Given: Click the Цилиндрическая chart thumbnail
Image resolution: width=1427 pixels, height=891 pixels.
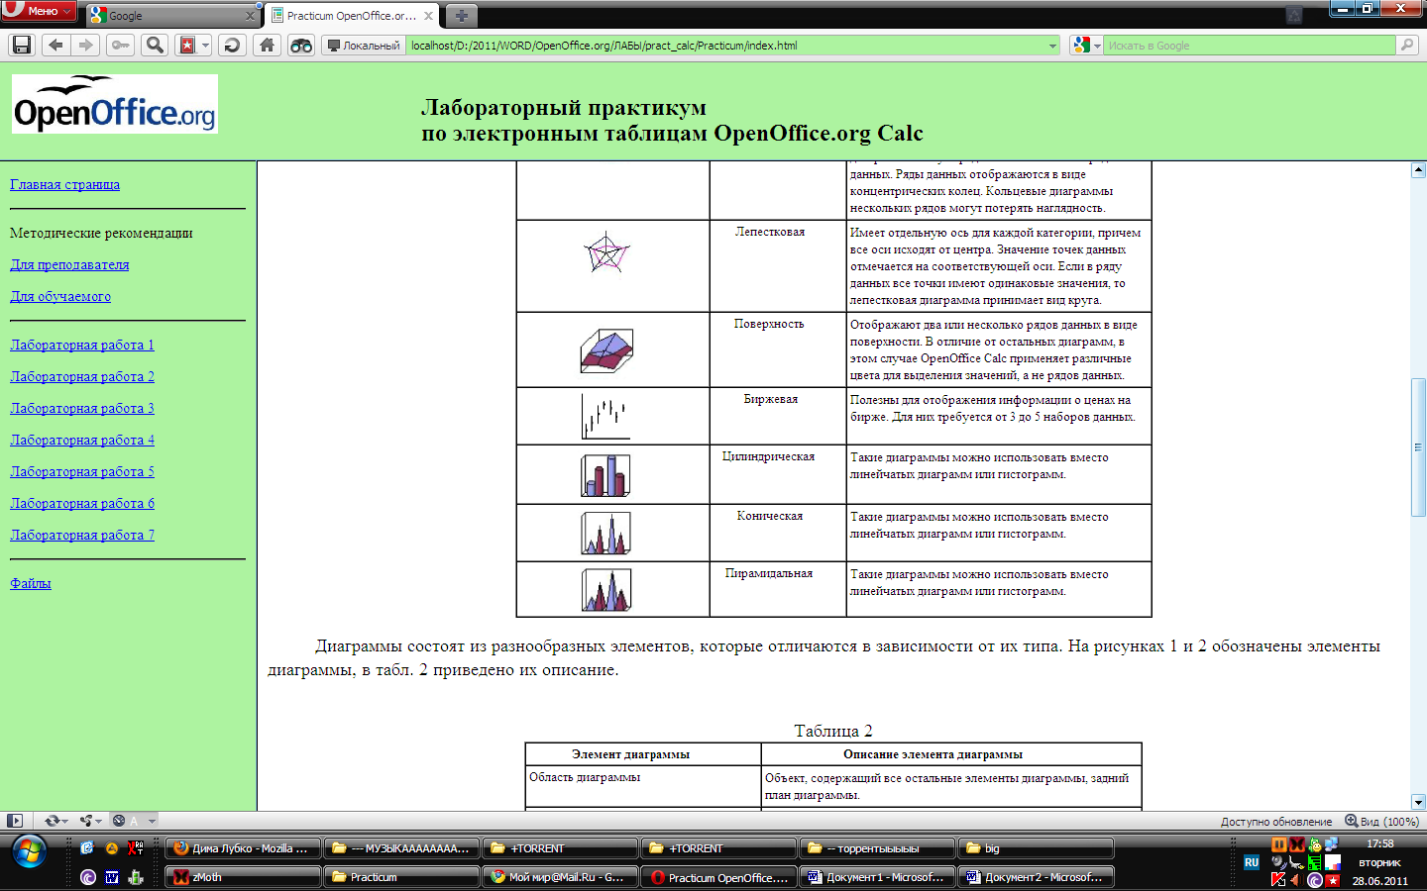Looking at the screenshot, I should [605, 475].
